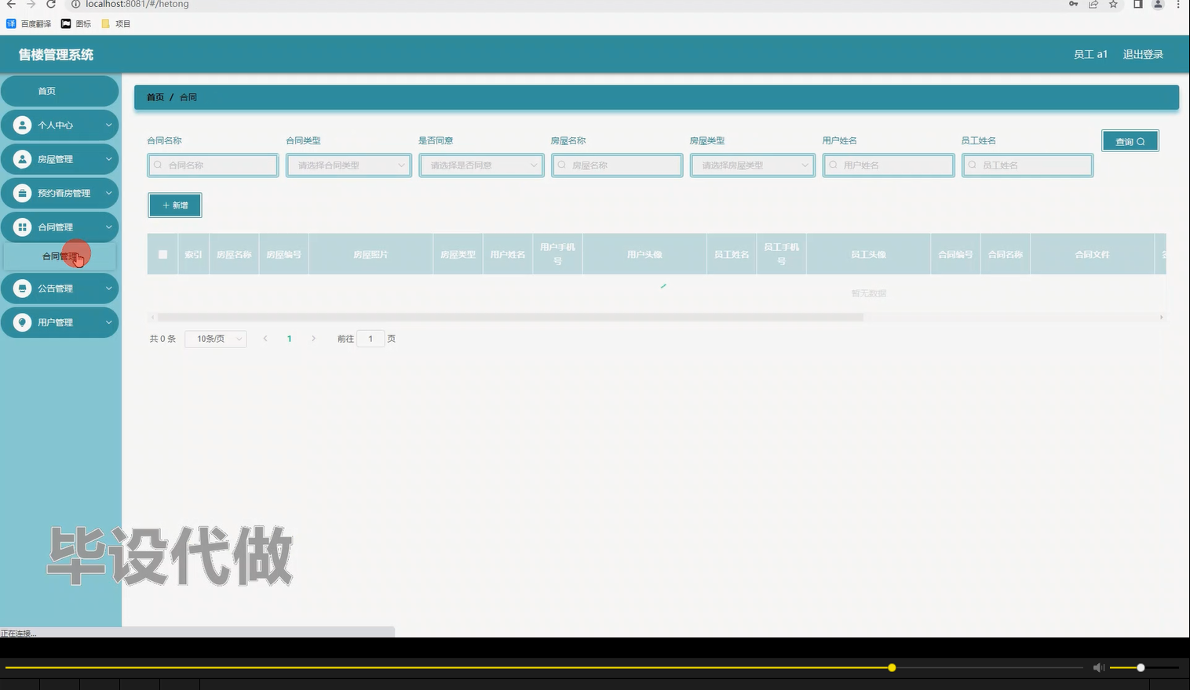Open the browser profile avatar

pos(1158,5)
